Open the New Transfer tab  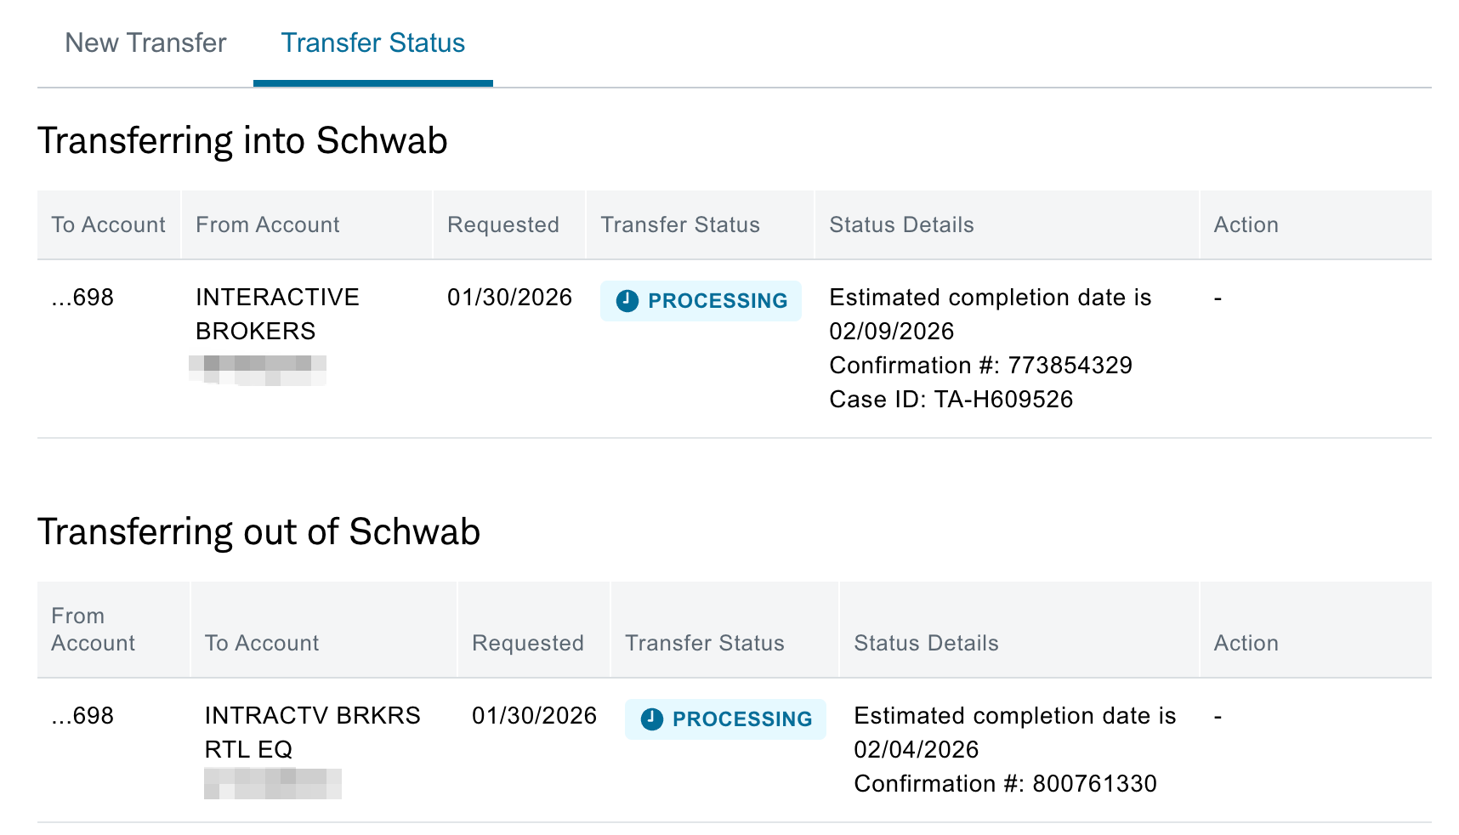(145, 43)
